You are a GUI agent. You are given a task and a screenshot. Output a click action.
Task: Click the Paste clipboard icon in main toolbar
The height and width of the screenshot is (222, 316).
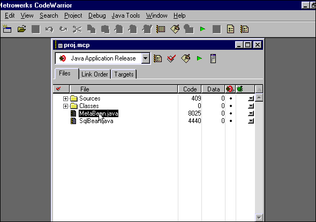[106, 29]
